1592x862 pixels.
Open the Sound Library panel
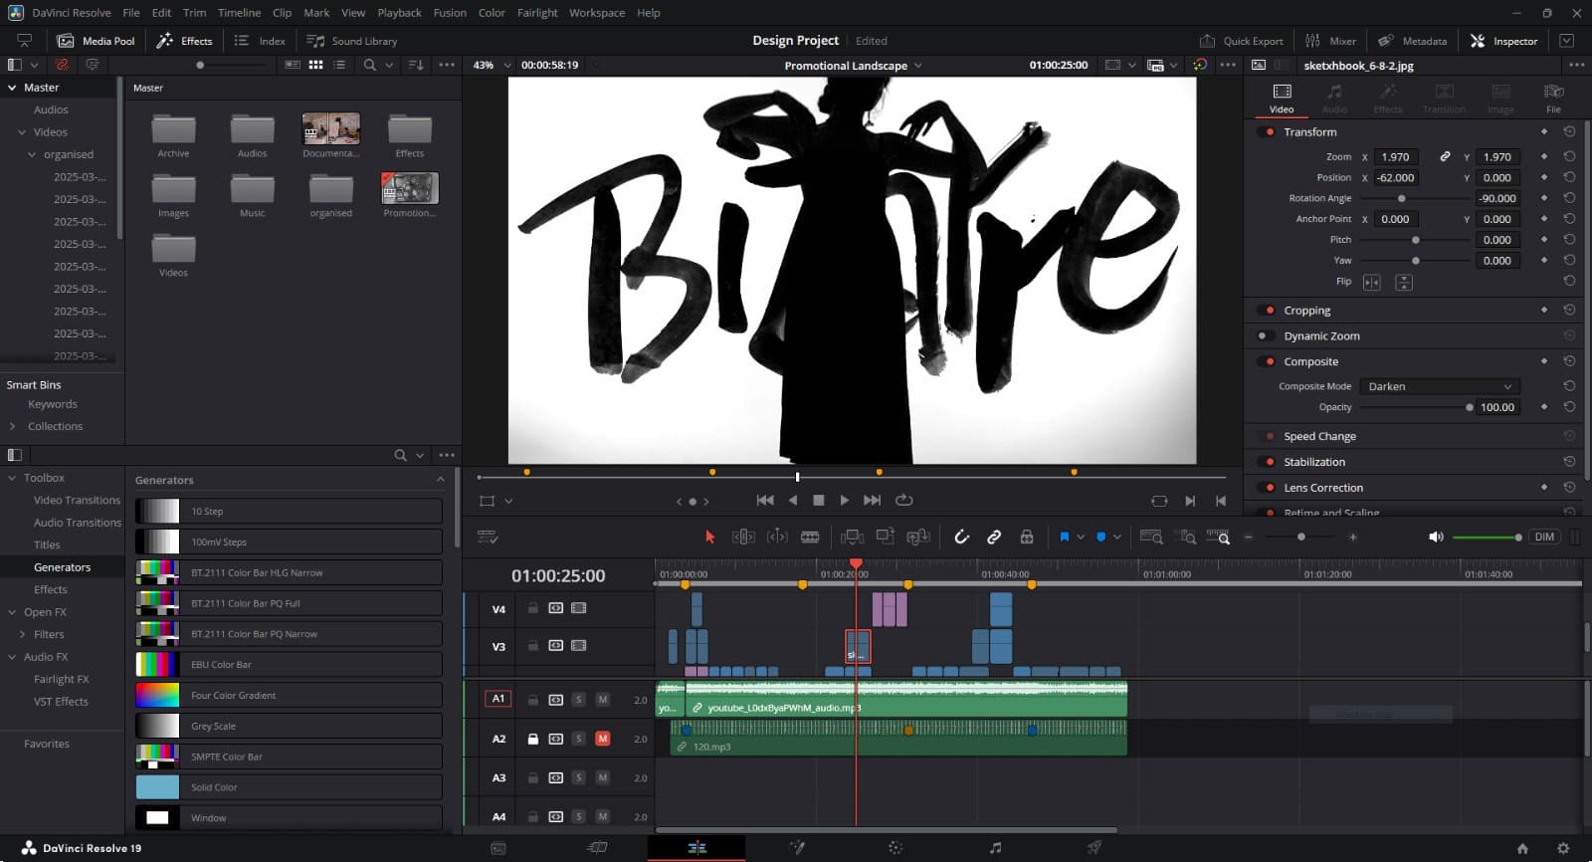352,41
